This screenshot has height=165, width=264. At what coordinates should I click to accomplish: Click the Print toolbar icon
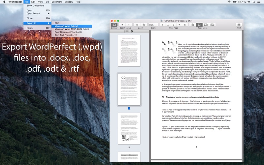pos(239,25)
